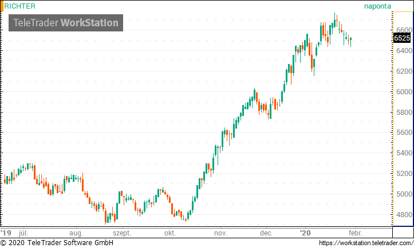The image size is (414, 248).
Task: Select the aug. month marker
Action: (76, 233)
